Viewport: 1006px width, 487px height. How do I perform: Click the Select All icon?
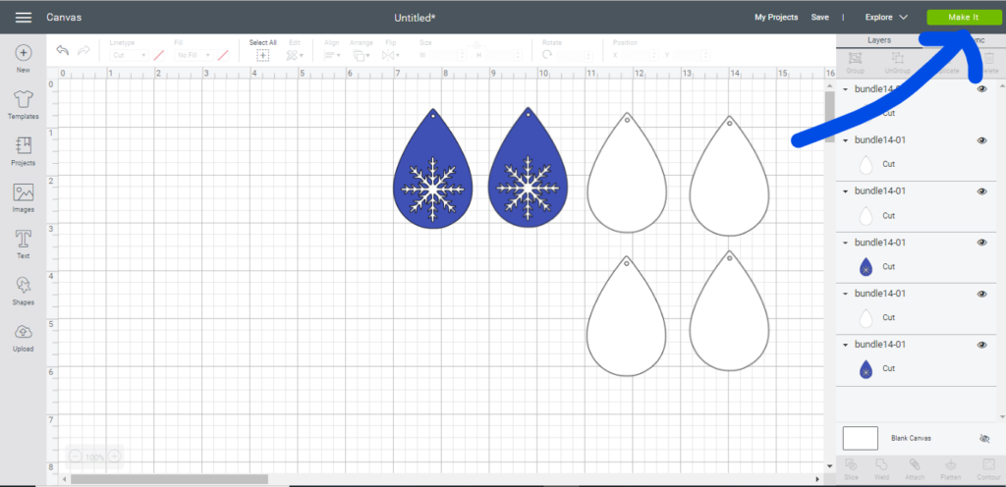pos(263,56)
